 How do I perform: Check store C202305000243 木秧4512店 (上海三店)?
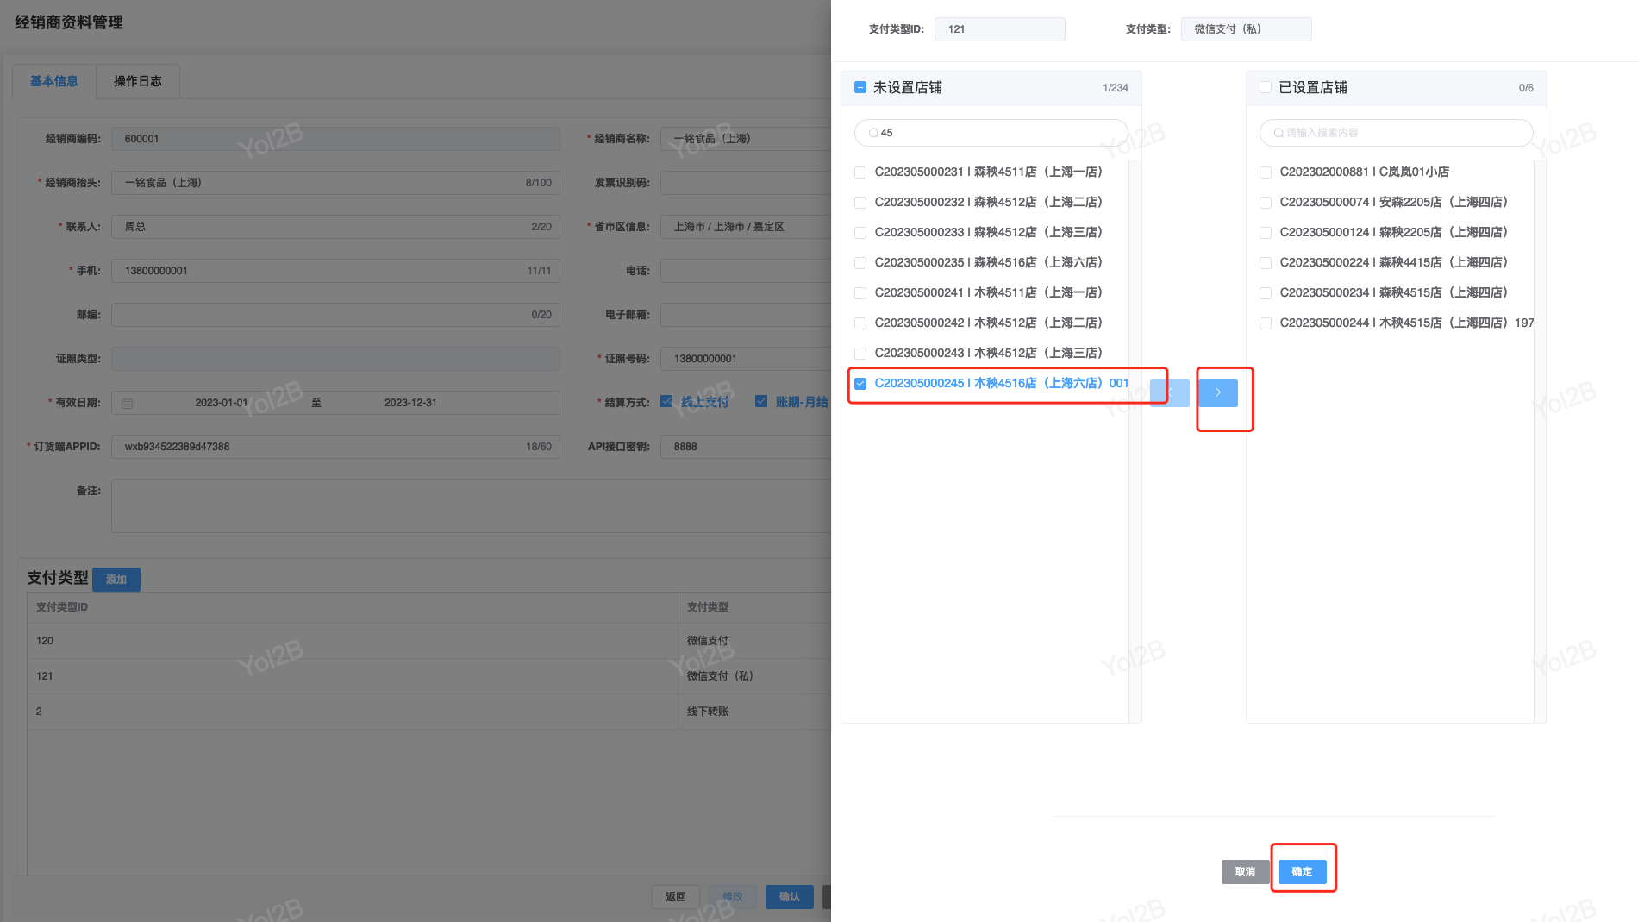860,354
